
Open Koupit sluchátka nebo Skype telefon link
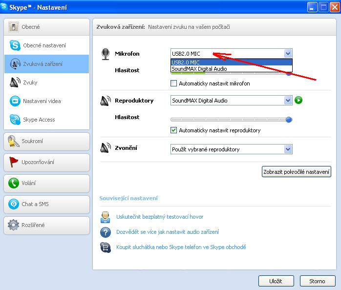pos(181,247)
